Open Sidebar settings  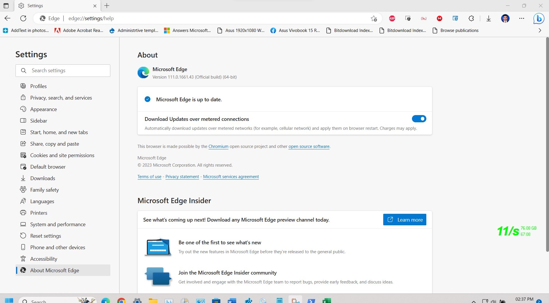(63, 121)
